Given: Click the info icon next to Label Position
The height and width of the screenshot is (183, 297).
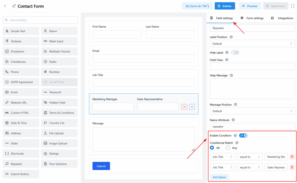Looking at the screenshot, I should pos(231,37).
